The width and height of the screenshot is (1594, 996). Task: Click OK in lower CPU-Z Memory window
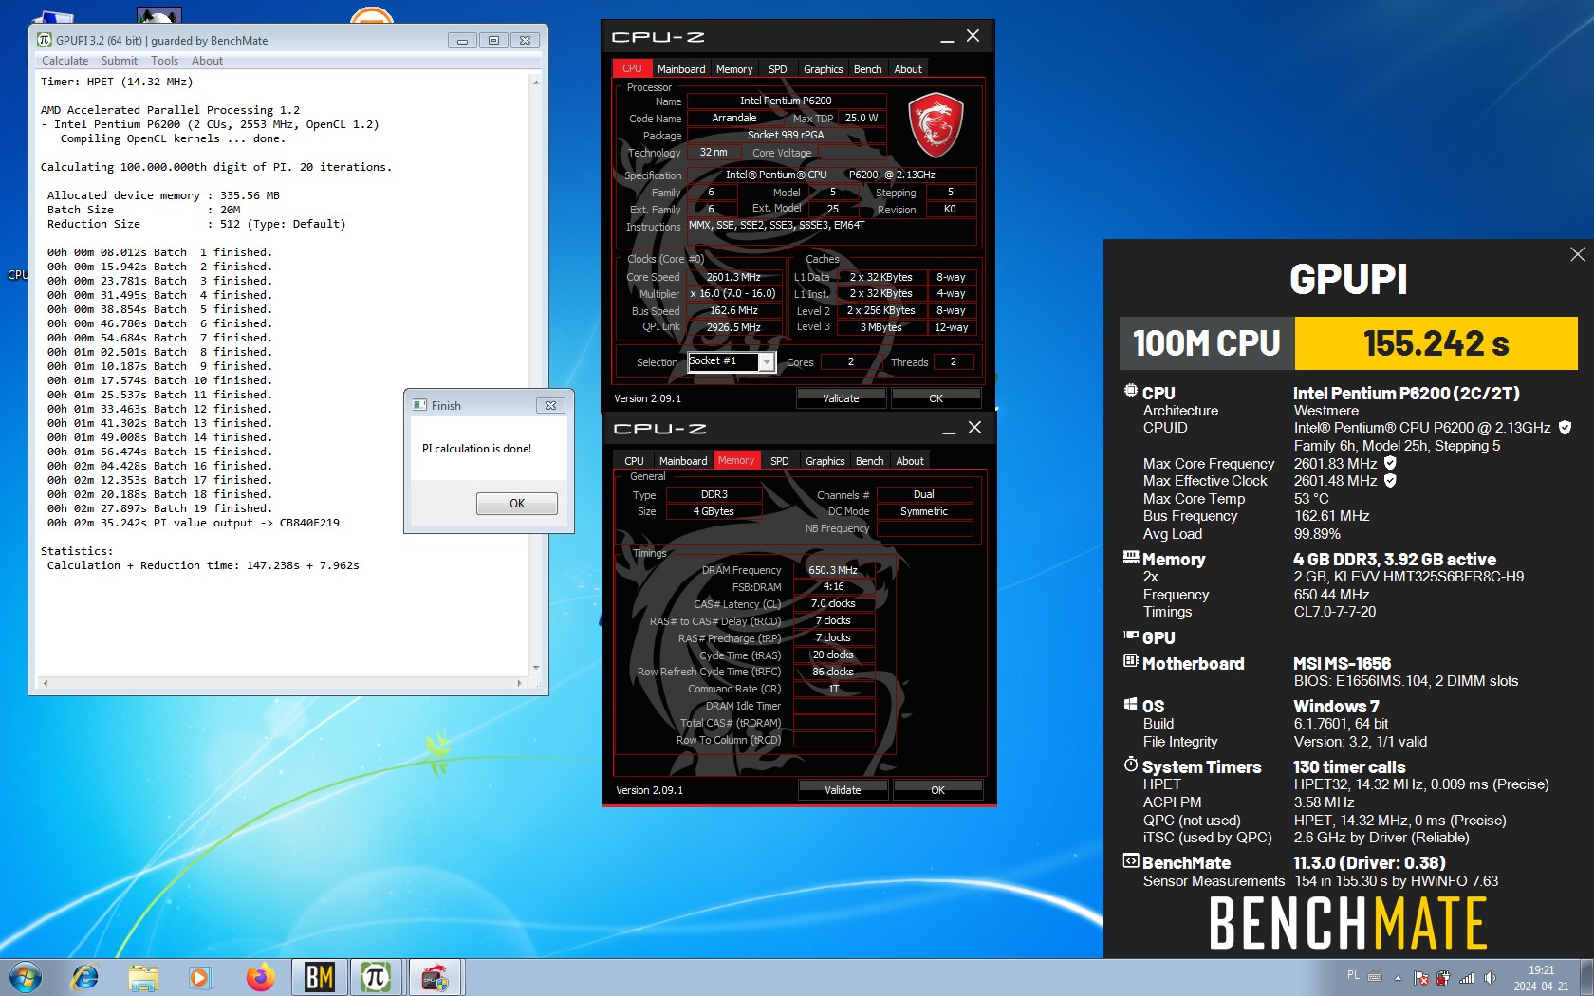(937, 790)
